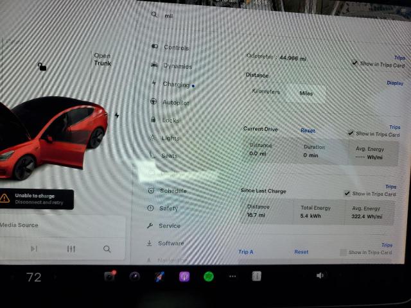Tap the 322.4 Wh/mi average energy
The width and height of the screenshot is (411, 308).
click(367, 216)
